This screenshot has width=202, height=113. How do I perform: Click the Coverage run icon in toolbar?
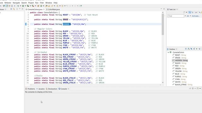(x=28, y=6)
